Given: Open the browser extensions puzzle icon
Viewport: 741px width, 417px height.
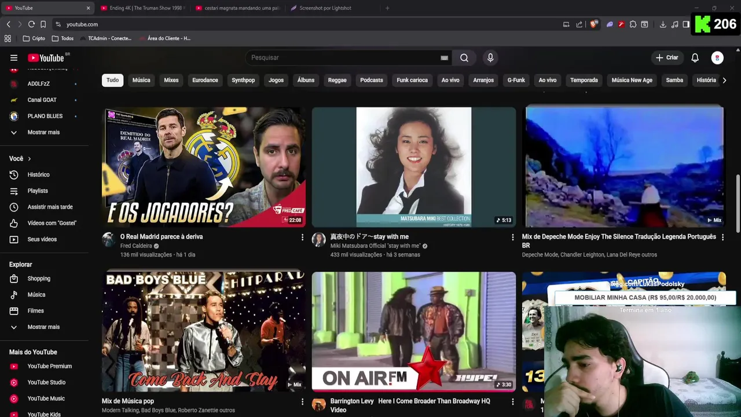Looking at the screenshot, I should 633,24.
